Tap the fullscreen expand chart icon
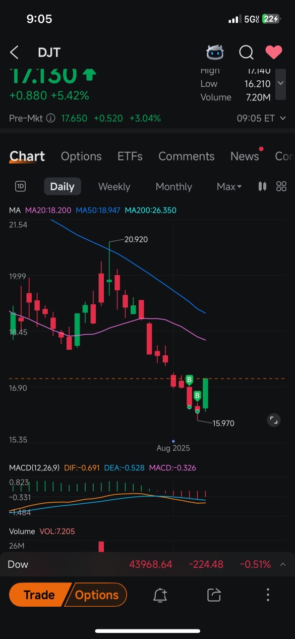 (x=273, y=420)
